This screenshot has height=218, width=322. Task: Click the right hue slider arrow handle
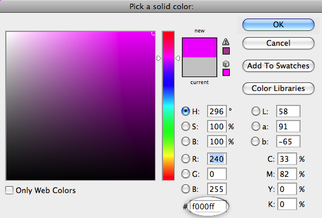[x=178, y=59]
